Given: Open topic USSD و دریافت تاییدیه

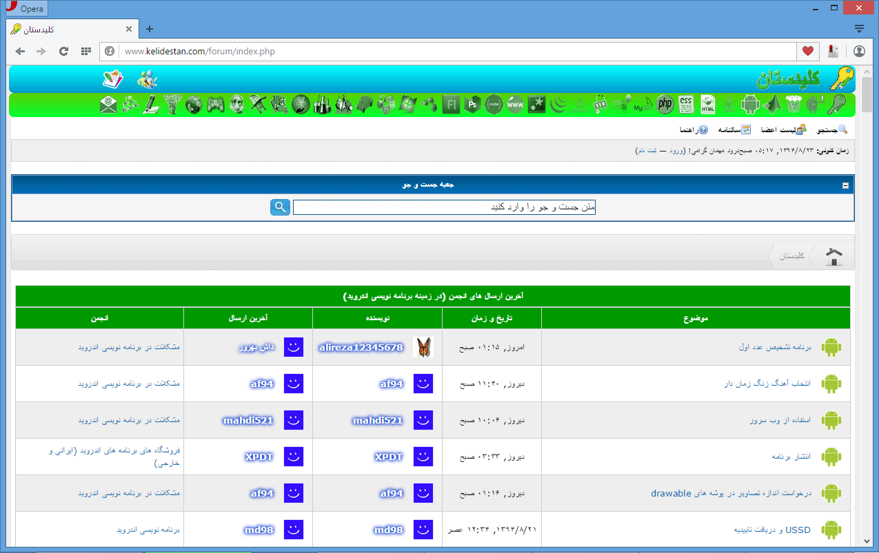Looking at the screenshot, I should tap(773, 530).
